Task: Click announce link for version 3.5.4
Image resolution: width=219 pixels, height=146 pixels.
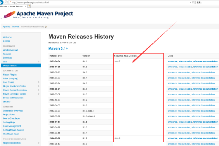Action: click(173, 89)
